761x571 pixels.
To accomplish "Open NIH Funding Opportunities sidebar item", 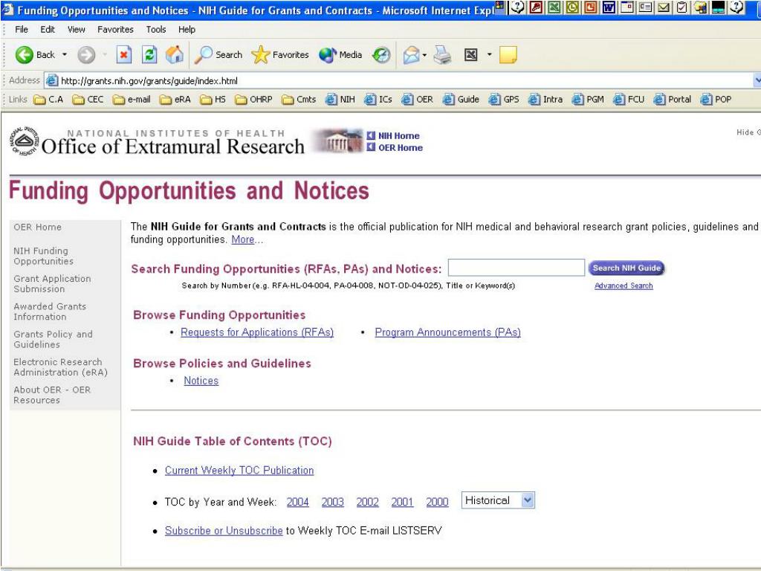I will point(43,256).
